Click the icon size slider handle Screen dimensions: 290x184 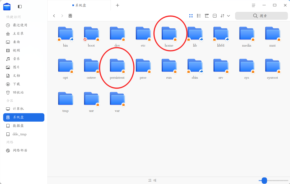tap(264, 181)
